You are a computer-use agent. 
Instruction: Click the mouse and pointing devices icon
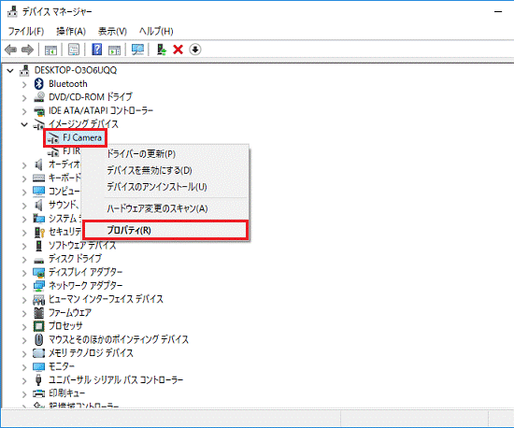coord(38,339)
